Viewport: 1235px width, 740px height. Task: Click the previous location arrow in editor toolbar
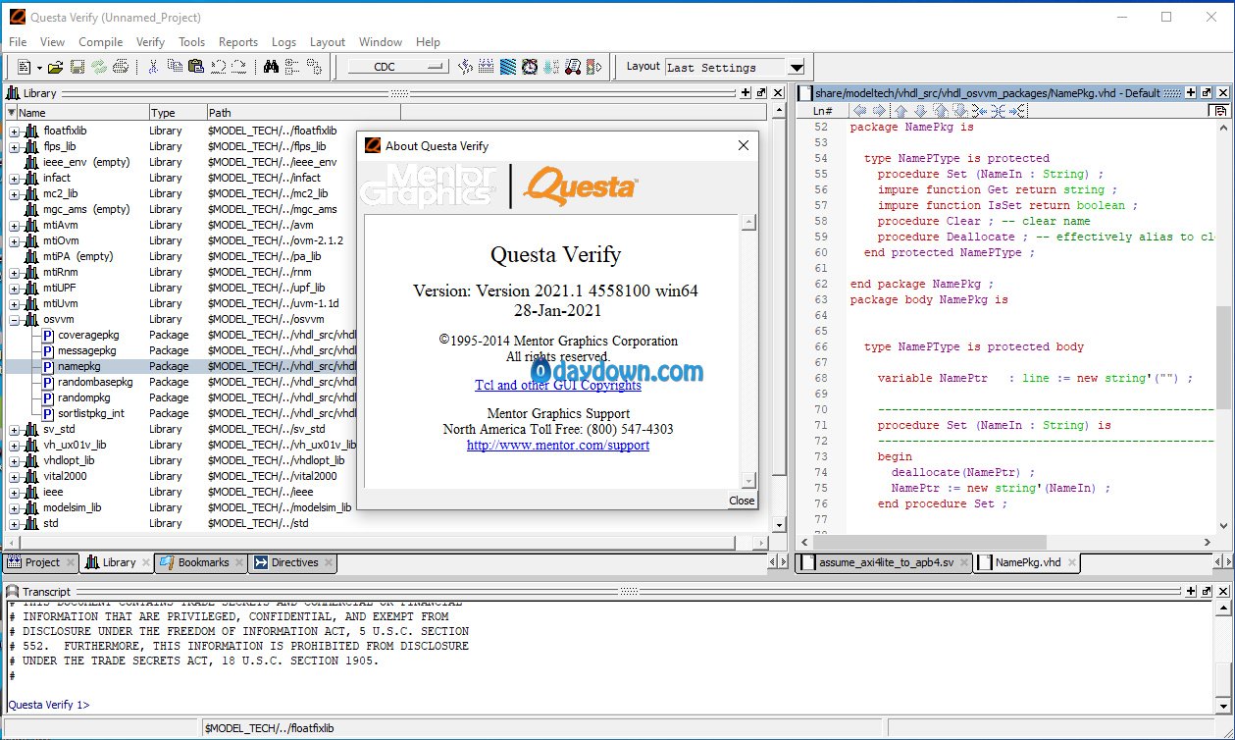click(x=859, y=111)
